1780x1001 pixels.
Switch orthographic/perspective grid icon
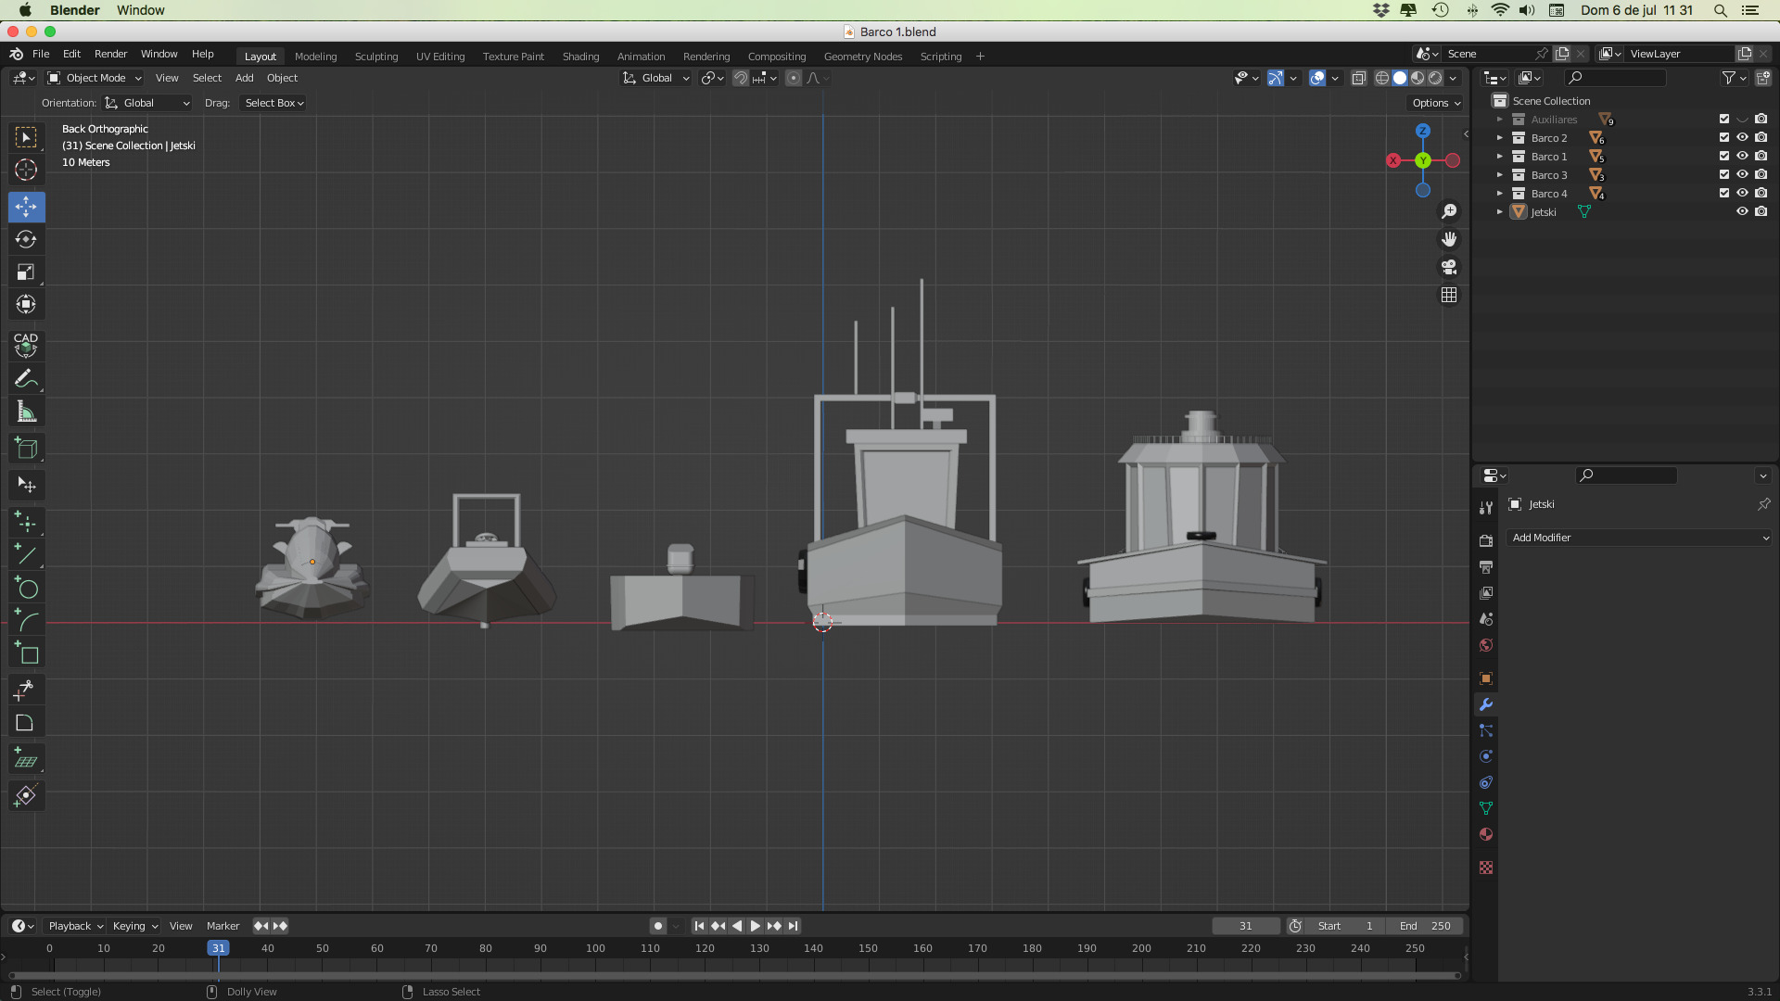point(1449,295)
